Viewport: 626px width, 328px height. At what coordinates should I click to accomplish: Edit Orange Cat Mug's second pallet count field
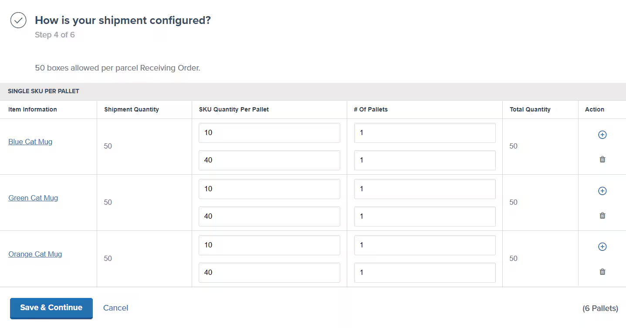click(424, 272)
